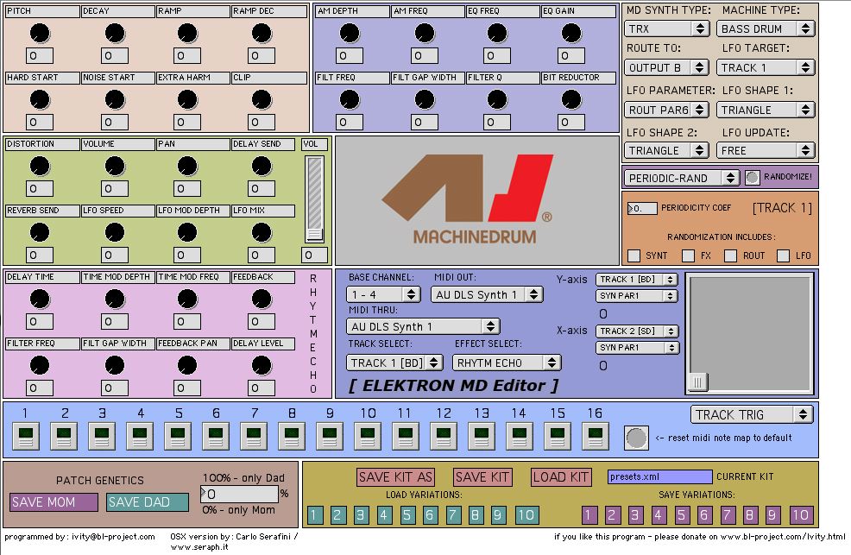Image resolution: width=851 pixels, height=555 pixels.
Task: Click the vertical VOL slider
Action: click(314, 199)
